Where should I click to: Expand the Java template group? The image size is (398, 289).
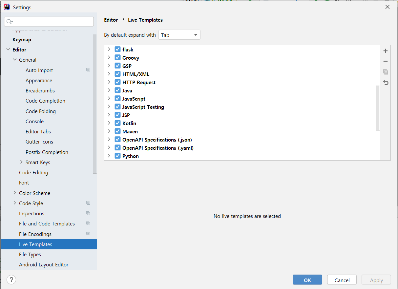point(109,90)
